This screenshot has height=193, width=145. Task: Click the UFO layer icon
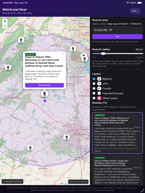pyautogui.click(x=99, y=84)
